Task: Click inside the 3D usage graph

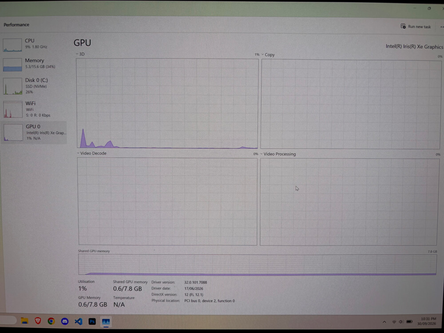Action: (x=167, y=103)
